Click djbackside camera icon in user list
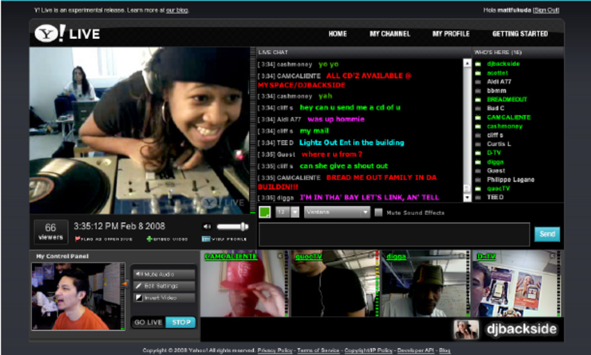The width and height of the screenshot is (591, 355). (478, 64)
